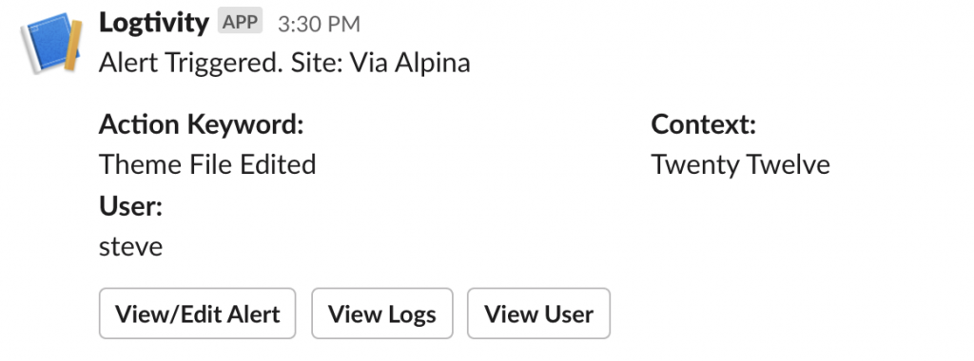
Task: Click the Theme File Edited value
Action: tap(207, 164)
